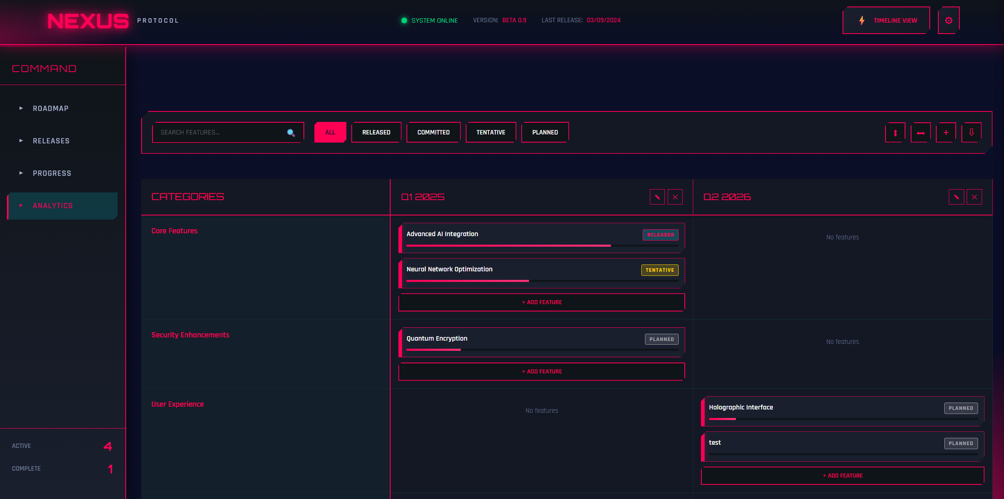The image size is (1004, 499).
Task: Filter features by Released status
Action: click(376, 132)
